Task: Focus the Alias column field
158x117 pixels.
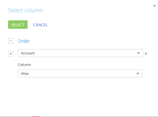Action: pos(80,73)
